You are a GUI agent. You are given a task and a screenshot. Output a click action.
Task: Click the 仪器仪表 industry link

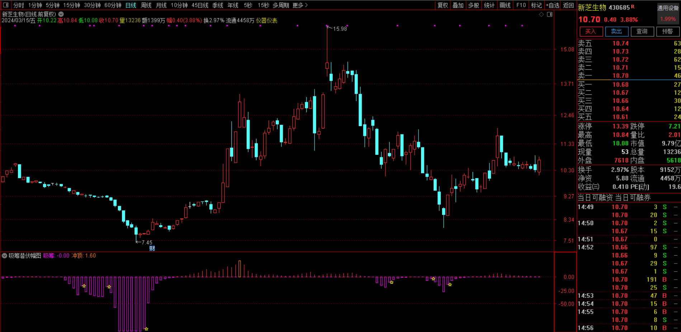point(266,20)
